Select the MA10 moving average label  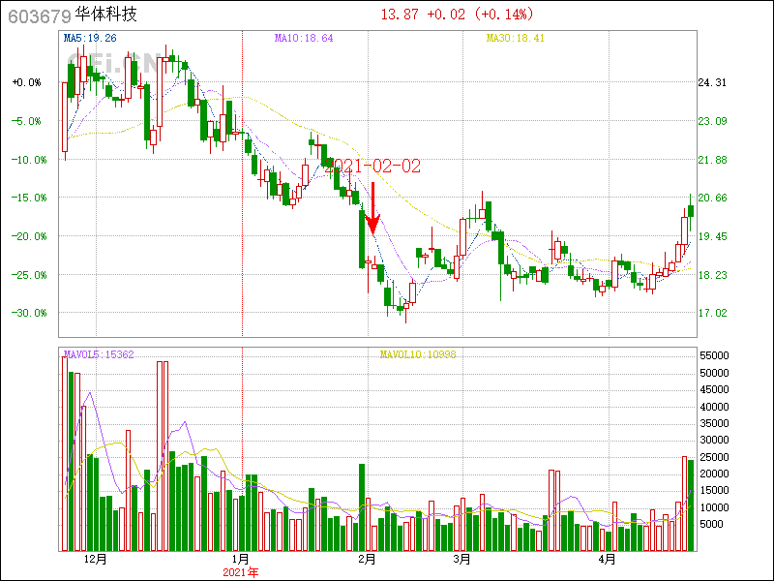coord(304,38)
